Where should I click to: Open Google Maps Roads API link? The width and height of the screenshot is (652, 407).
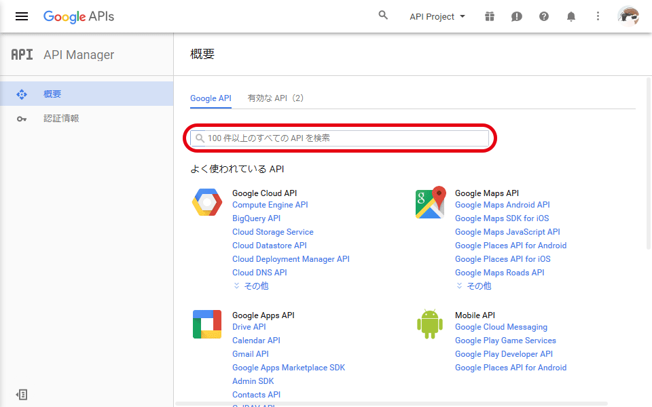coord(499,273)
